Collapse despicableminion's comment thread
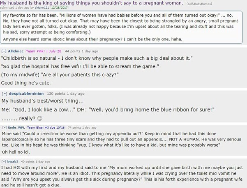Screen dimensions: 247x188 [x=5, y=93]
